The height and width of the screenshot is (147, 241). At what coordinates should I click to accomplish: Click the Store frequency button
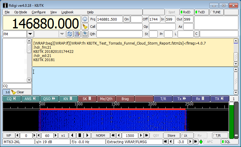coord(171,135)
